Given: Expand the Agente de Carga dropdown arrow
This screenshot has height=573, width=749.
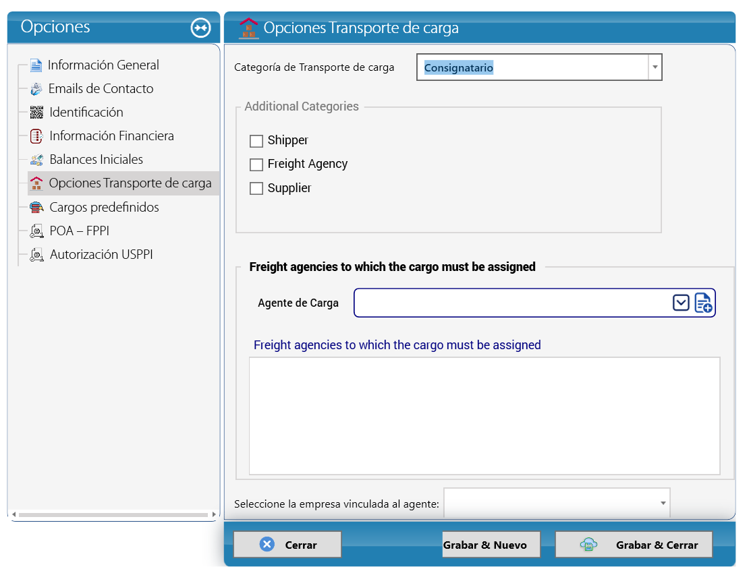Looking at the screenshot, I should tap(681, 303).
